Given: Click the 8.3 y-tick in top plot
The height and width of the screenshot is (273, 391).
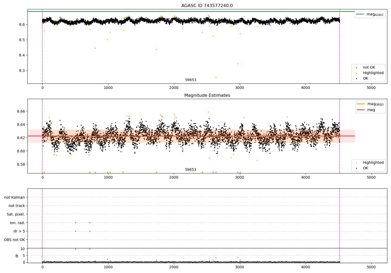Looking at the screenshot, I should (22, 71).
